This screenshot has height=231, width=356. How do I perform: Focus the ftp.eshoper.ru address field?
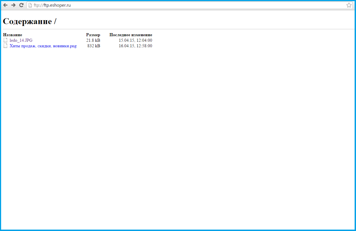(x=180, y=5)
